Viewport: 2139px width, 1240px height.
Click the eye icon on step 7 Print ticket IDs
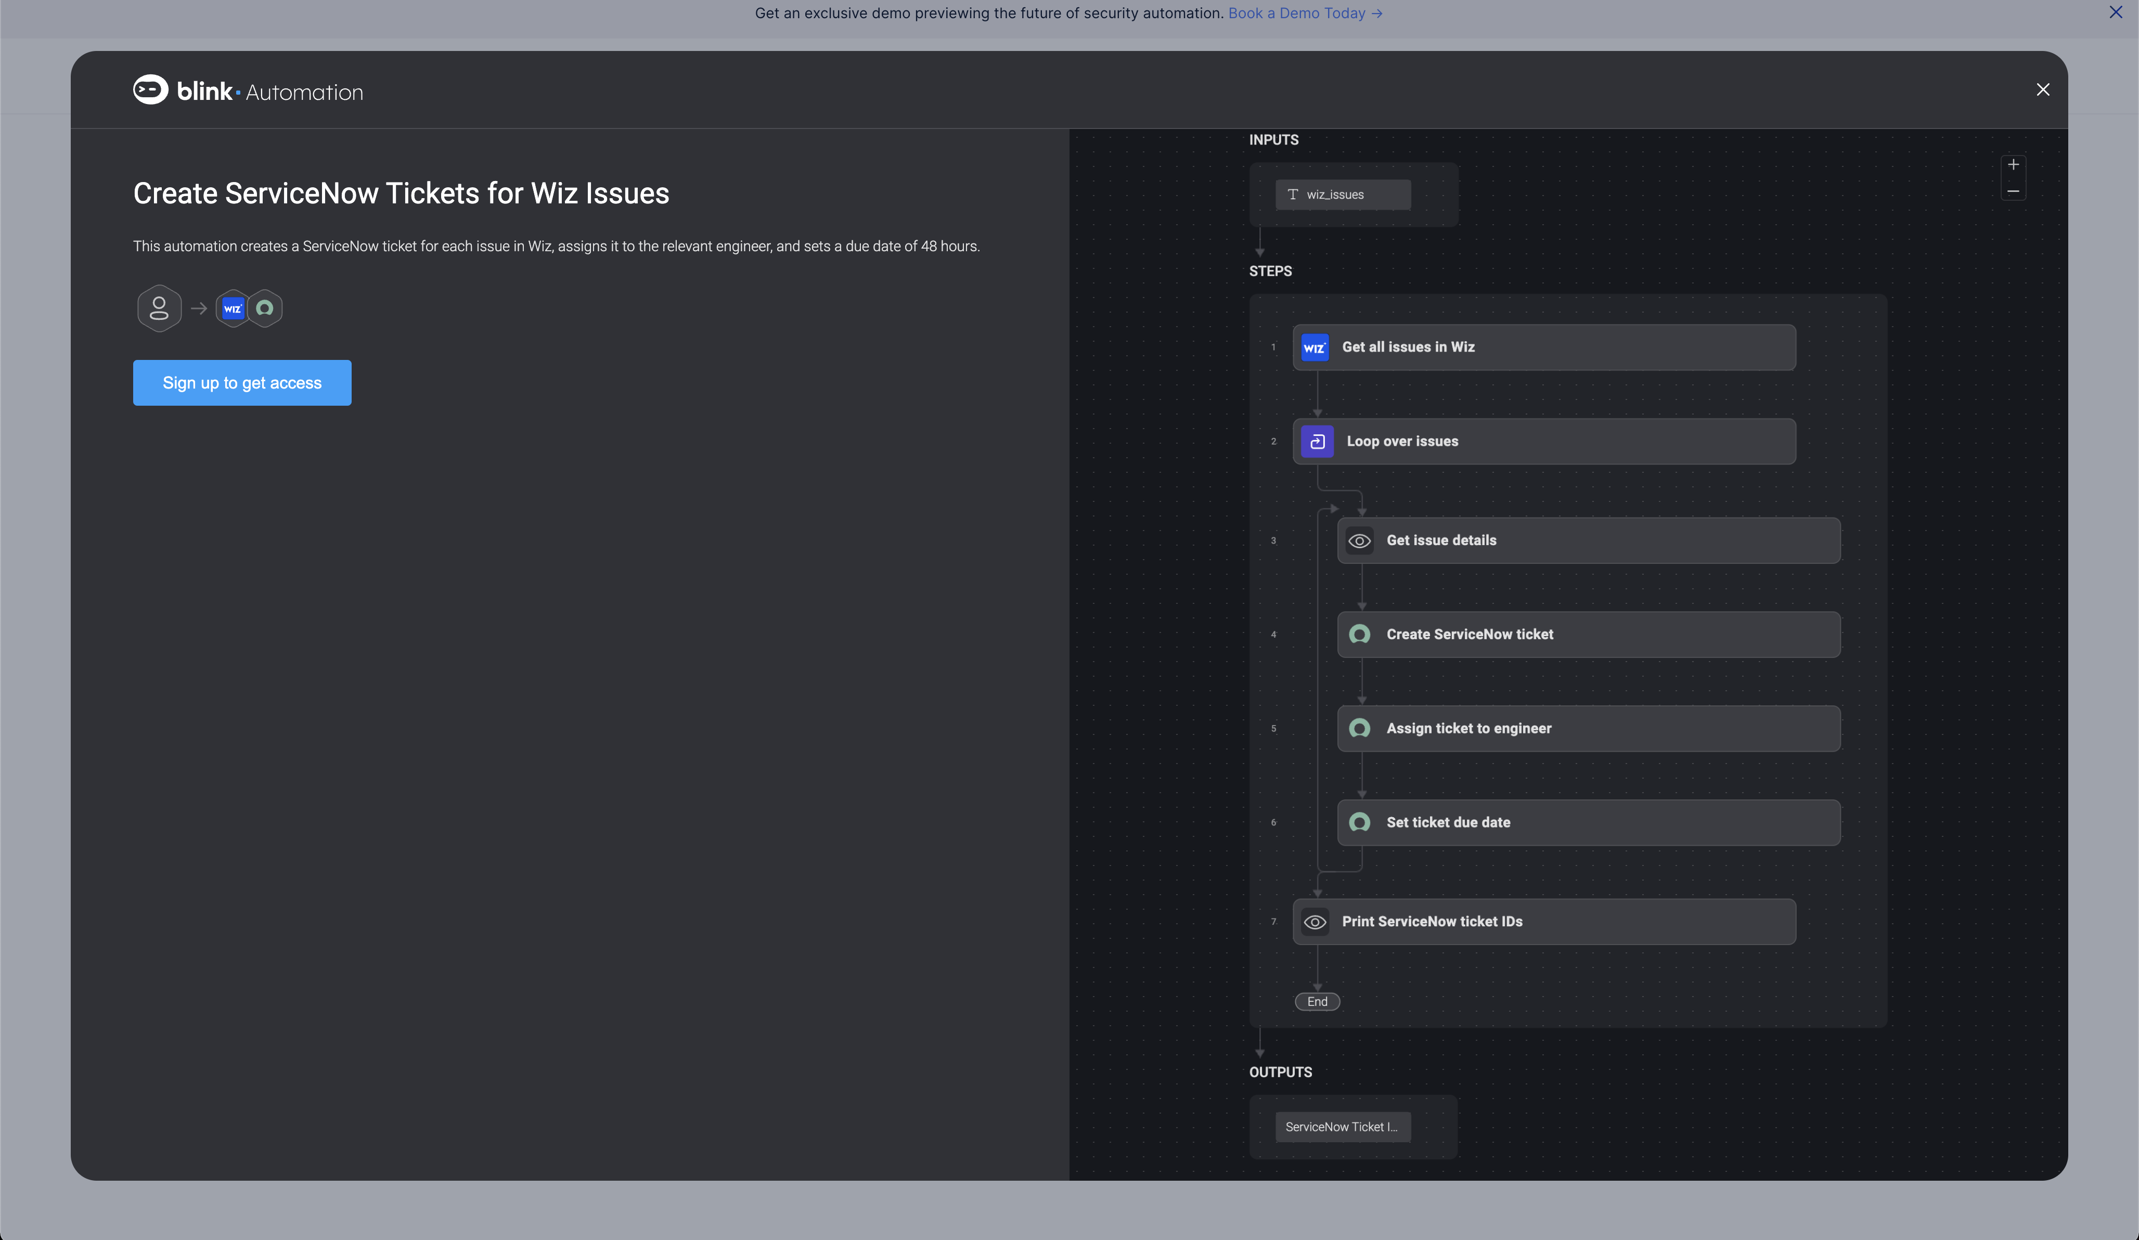click(1315, 921)
